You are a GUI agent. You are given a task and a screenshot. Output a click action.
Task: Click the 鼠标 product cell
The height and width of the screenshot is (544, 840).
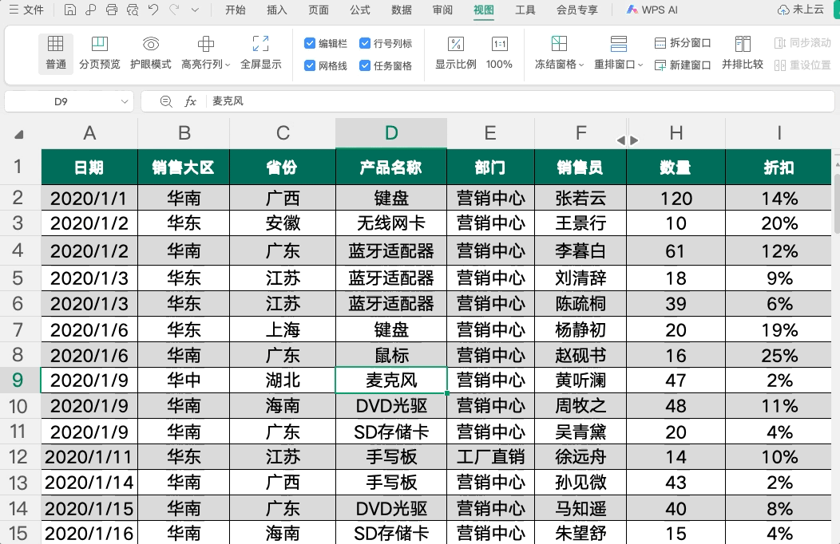pos(391,355)
